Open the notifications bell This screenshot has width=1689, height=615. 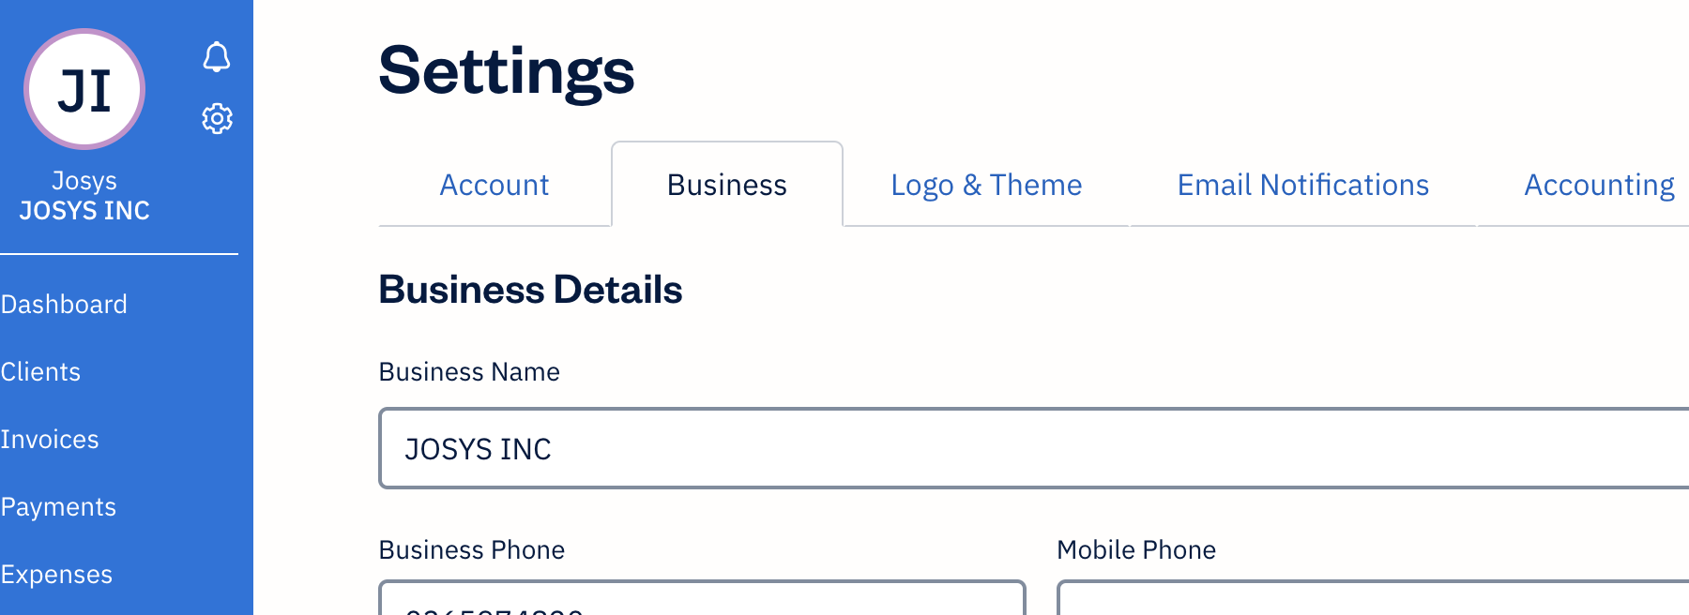pyautogui.click(x=217, y=57)
